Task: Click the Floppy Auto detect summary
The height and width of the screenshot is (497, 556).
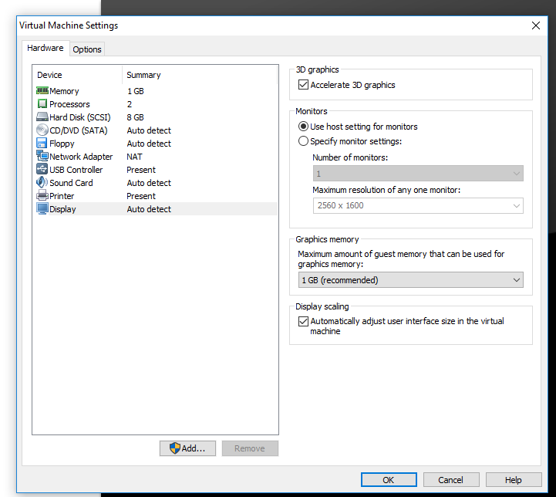Action: click(x=149, y=144)
